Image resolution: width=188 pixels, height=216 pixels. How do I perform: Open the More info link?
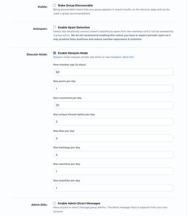click(x=128, y=57)
